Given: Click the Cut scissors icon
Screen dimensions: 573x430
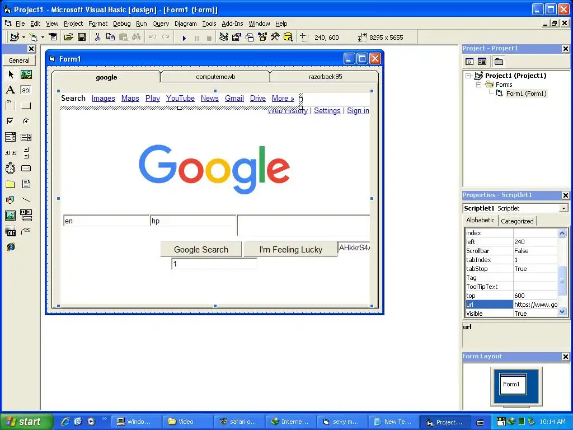Looking at the screenshot, I should click(97, 37).
